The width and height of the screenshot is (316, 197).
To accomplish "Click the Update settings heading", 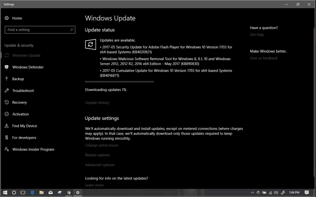I will pyautogui.click(x=102, y=118).
